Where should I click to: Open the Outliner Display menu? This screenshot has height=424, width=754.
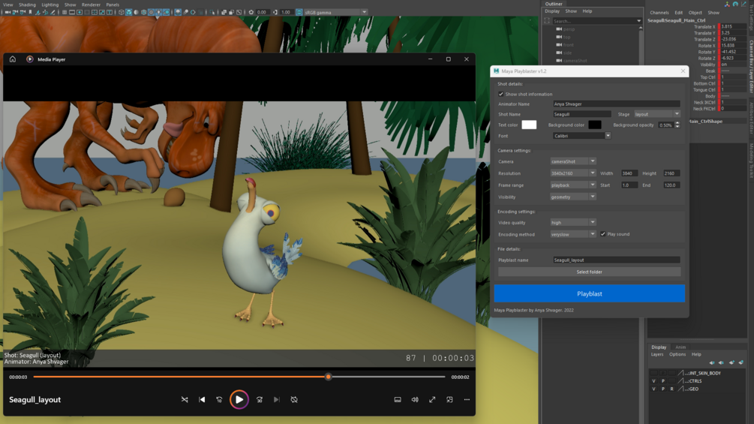[x=552, y=11]
